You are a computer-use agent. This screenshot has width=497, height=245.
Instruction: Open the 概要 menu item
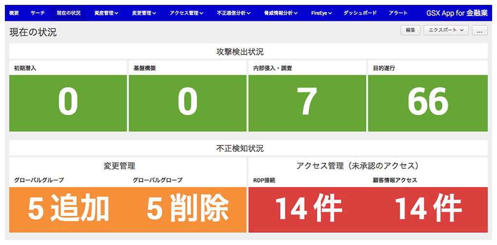[14, 13]
